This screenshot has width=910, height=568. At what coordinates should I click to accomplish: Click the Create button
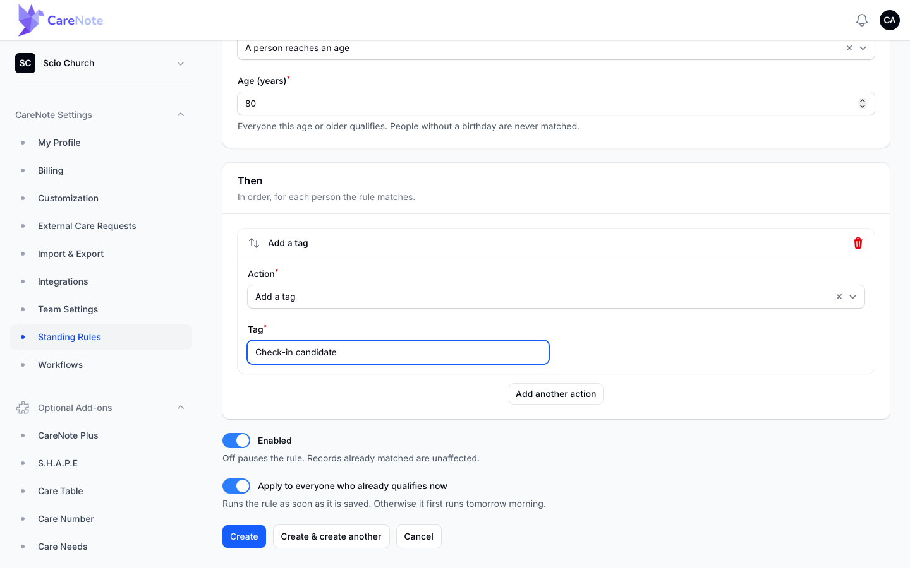point(244,536)
